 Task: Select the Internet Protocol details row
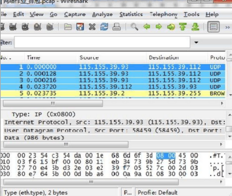click(115, 122)
